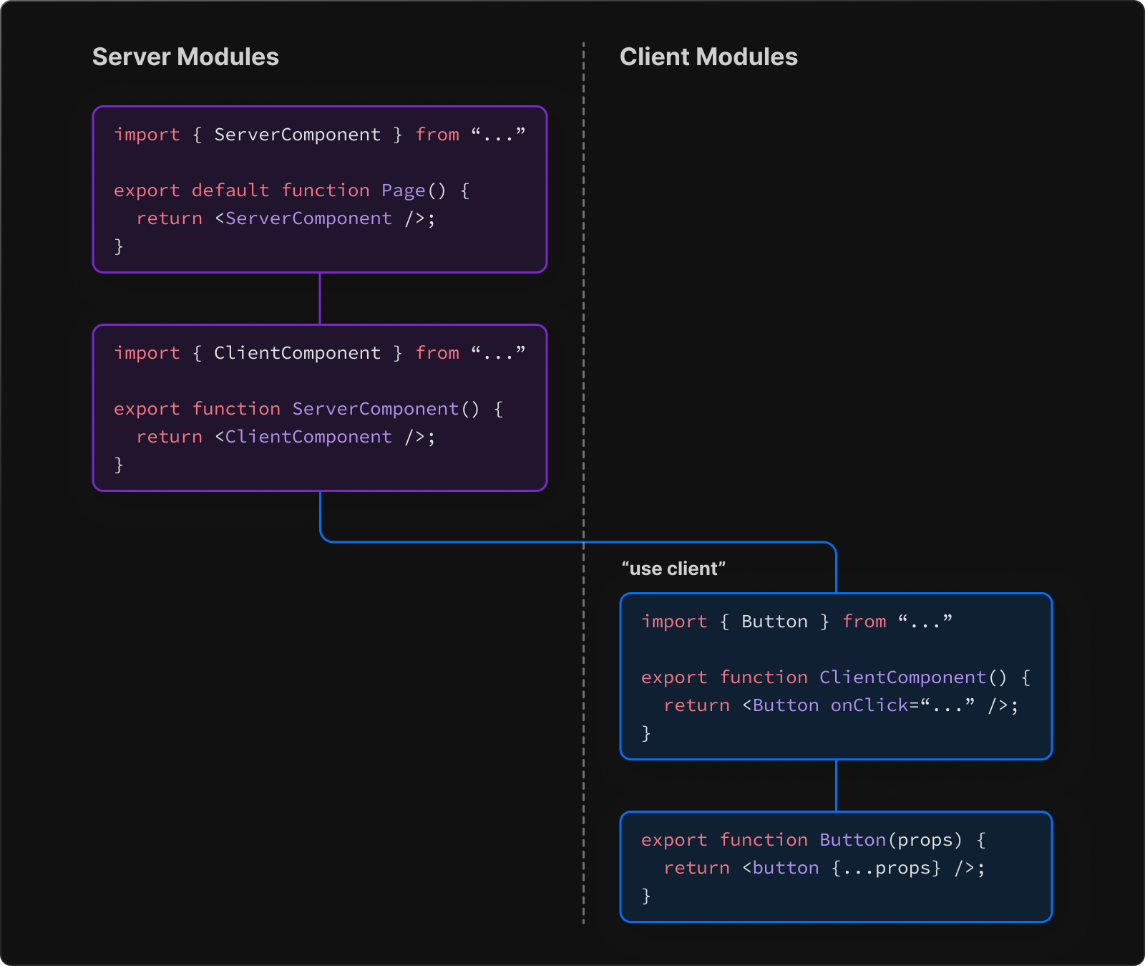Viewport: 1145px width, 966px height.
Task: Click the Client Modules heading
Action: (708, 57)
